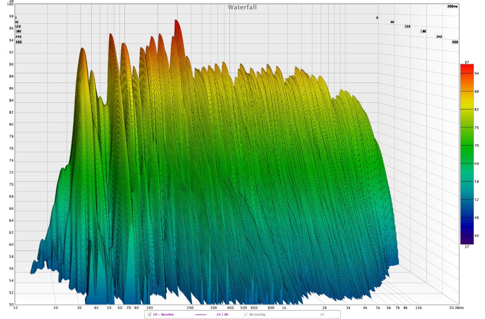The width and height of the screenshot is (485, 319).
Task: Click the grey dB label in legend bar
Action: click(322, 315)
